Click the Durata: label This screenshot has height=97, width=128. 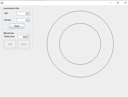coord(8,20)
